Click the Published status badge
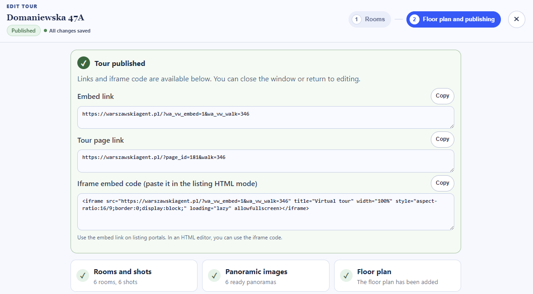This screenshot has width=533, height=294. 24,31
